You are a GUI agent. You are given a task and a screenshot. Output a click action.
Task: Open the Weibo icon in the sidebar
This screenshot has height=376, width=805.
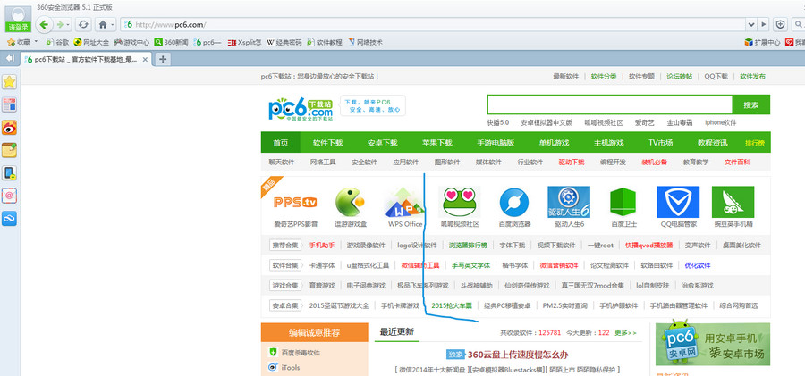click(9, 128)
